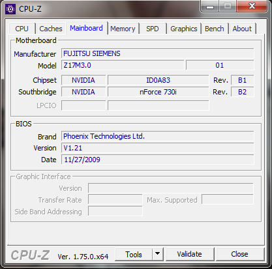Select the model revision field 01

pyautogui.click(x=220, y=65)
